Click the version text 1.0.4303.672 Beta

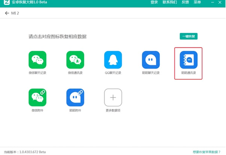coord(33,152)
